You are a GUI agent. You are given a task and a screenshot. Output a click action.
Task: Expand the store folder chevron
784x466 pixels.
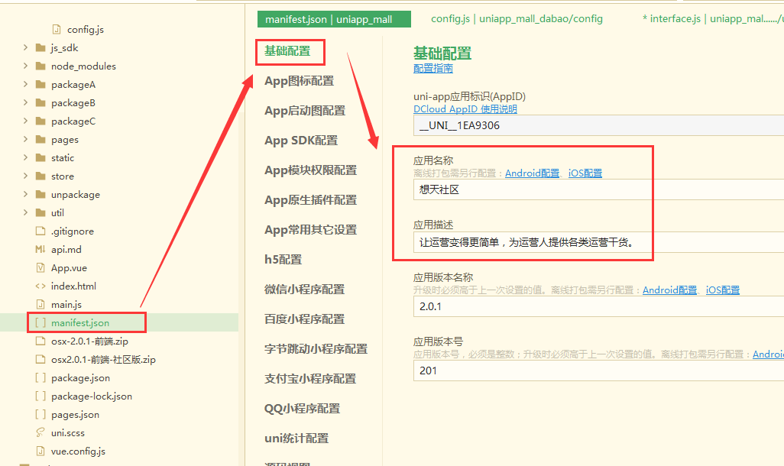point(25,176)
